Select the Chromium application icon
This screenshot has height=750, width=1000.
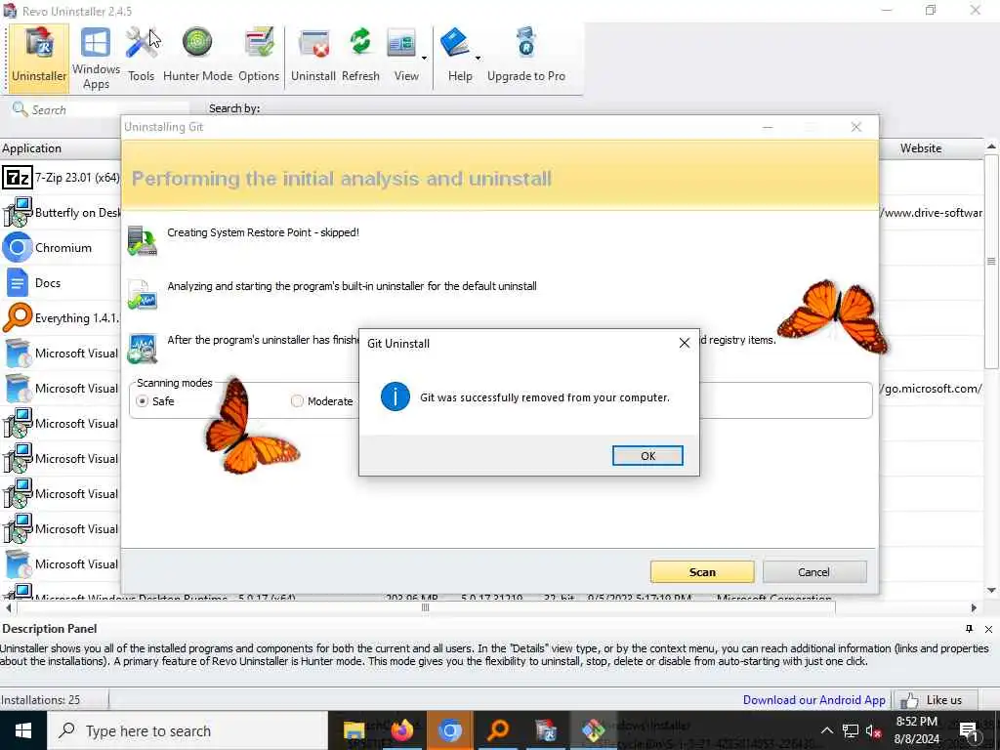coord(18,247)
